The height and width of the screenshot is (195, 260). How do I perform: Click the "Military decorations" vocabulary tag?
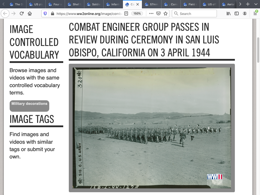coord(29,104)
